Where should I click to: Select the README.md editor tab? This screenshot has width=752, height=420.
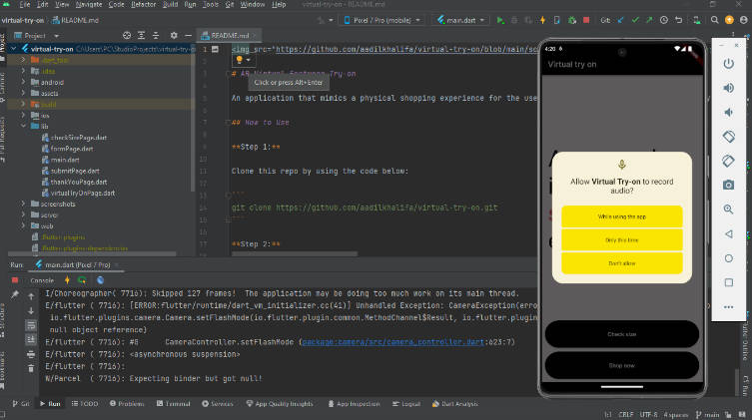click(230, 36)
